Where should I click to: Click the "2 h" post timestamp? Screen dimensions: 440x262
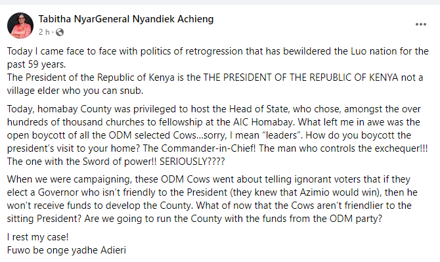tap(44, 32)
